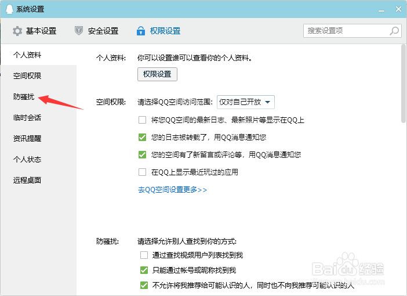Focus the 搜索设置项 search field
The width and height of the screenshot is (407, 296).
353,31
